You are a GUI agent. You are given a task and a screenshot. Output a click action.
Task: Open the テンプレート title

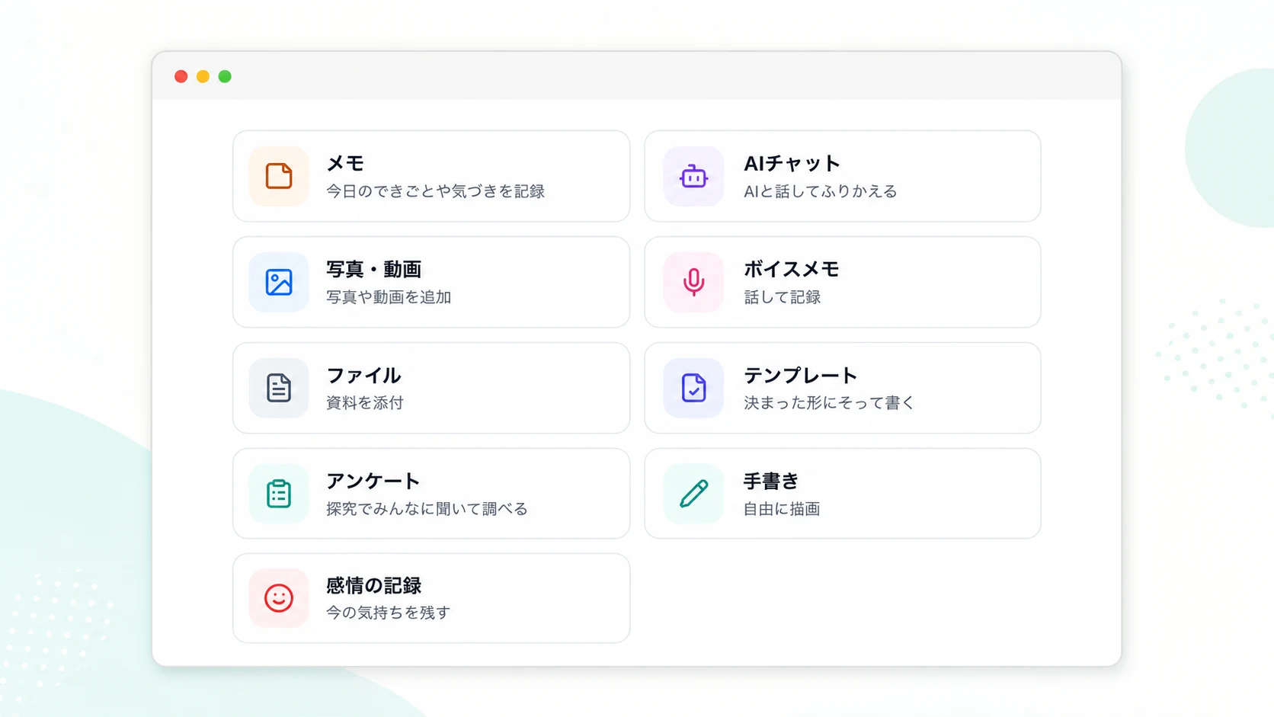click(x=801, y=375)
